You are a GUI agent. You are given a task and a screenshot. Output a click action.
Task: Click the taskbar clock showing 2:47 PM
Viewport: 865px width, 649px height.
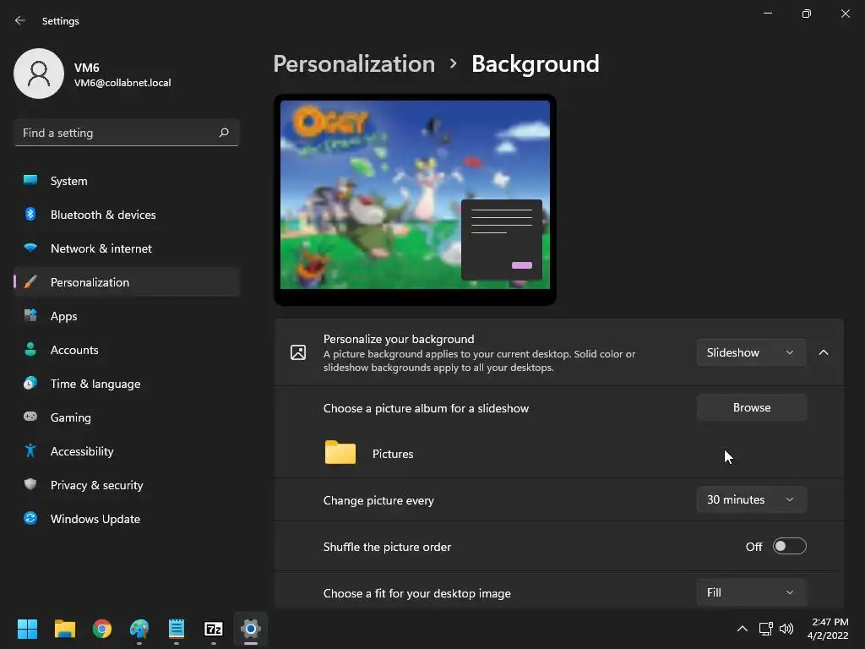click(828, 629)
